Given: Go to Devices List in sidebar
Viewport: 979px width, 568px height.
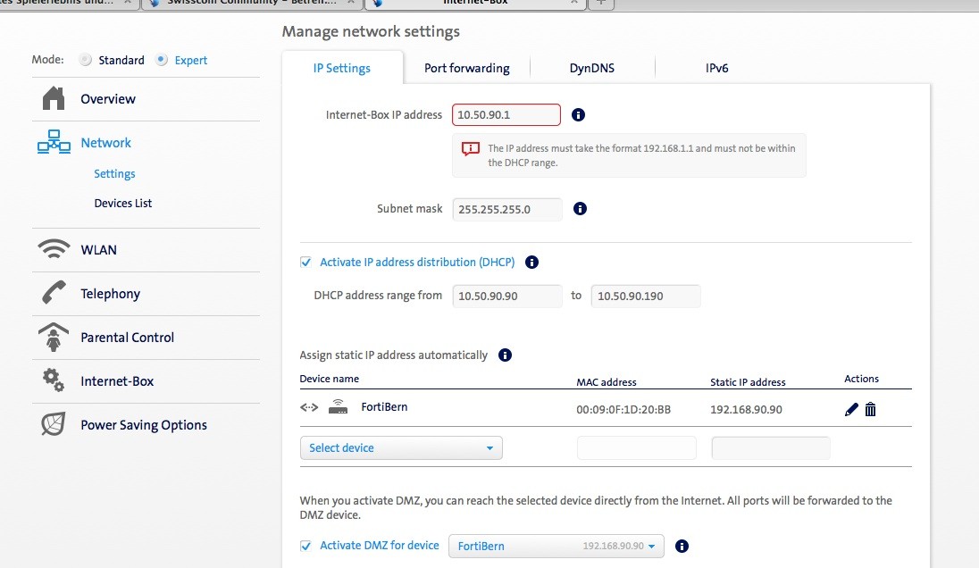Looking at the screenshot, I should tap(123, 204).
